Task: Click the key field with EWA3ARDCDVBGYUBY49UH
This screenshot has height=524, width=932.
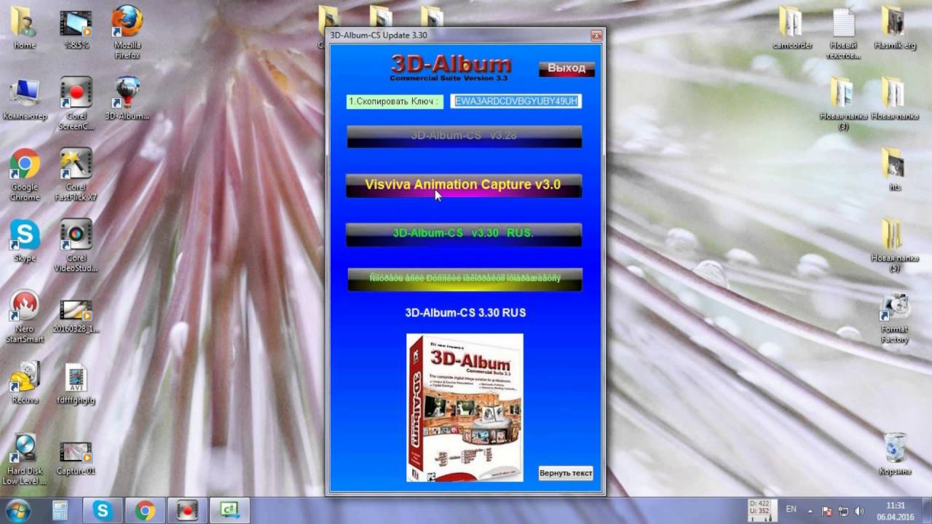Action: tap(516, 101)
